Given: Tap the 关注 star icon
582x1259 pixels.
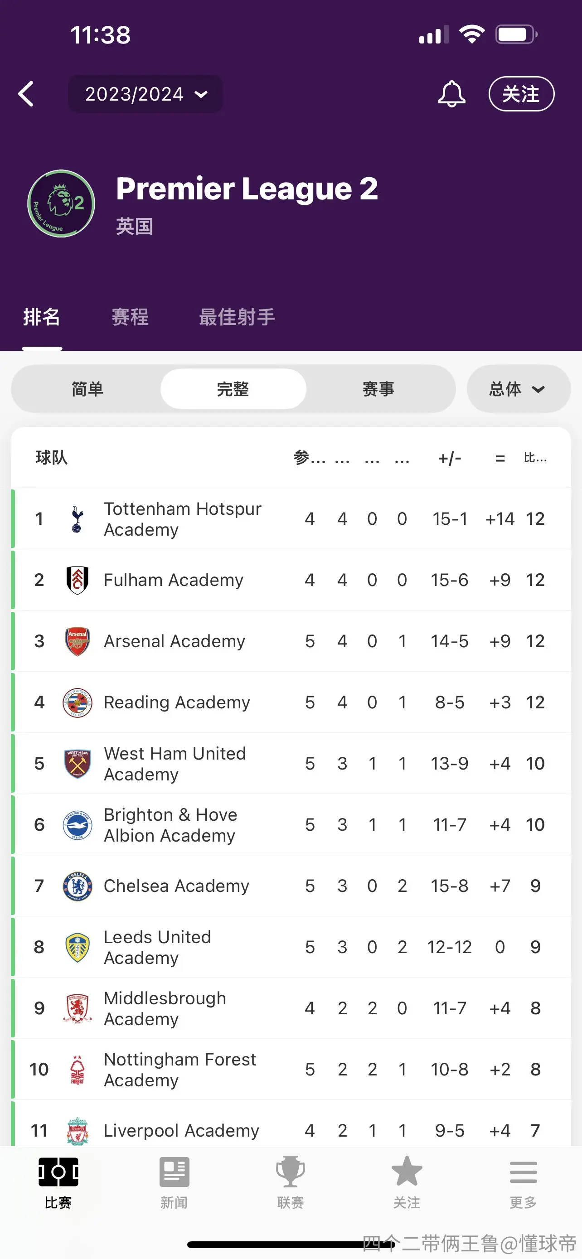Looking at the screenshot, I should click(x=407, y=1171).
